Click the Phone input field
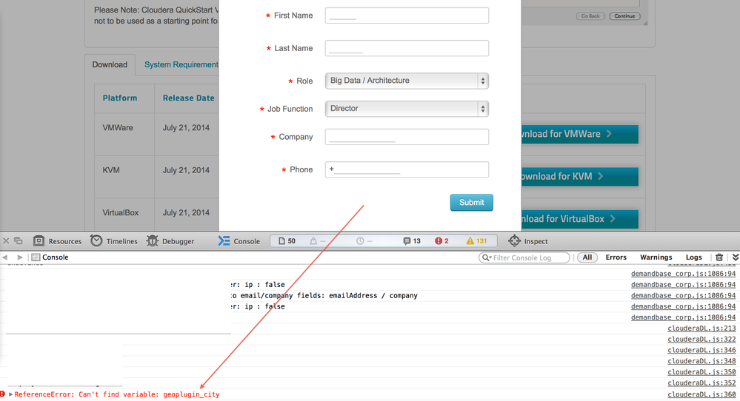This screenshot has width=740, height=401. click(x=407, y=169)
